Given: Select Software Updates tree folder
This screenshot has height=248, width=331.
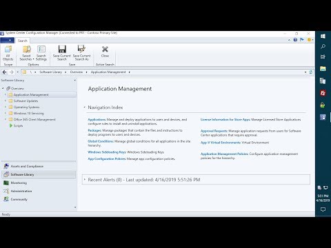Looking at the screenshot, I should [26, 101].
